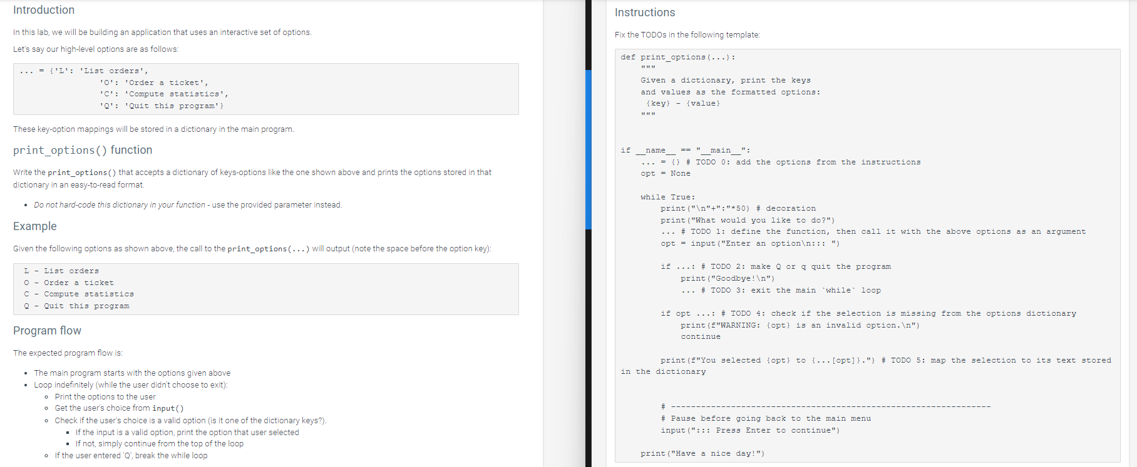Click the 'print("Goodbye!\n")' line

(x=728, y=278)
